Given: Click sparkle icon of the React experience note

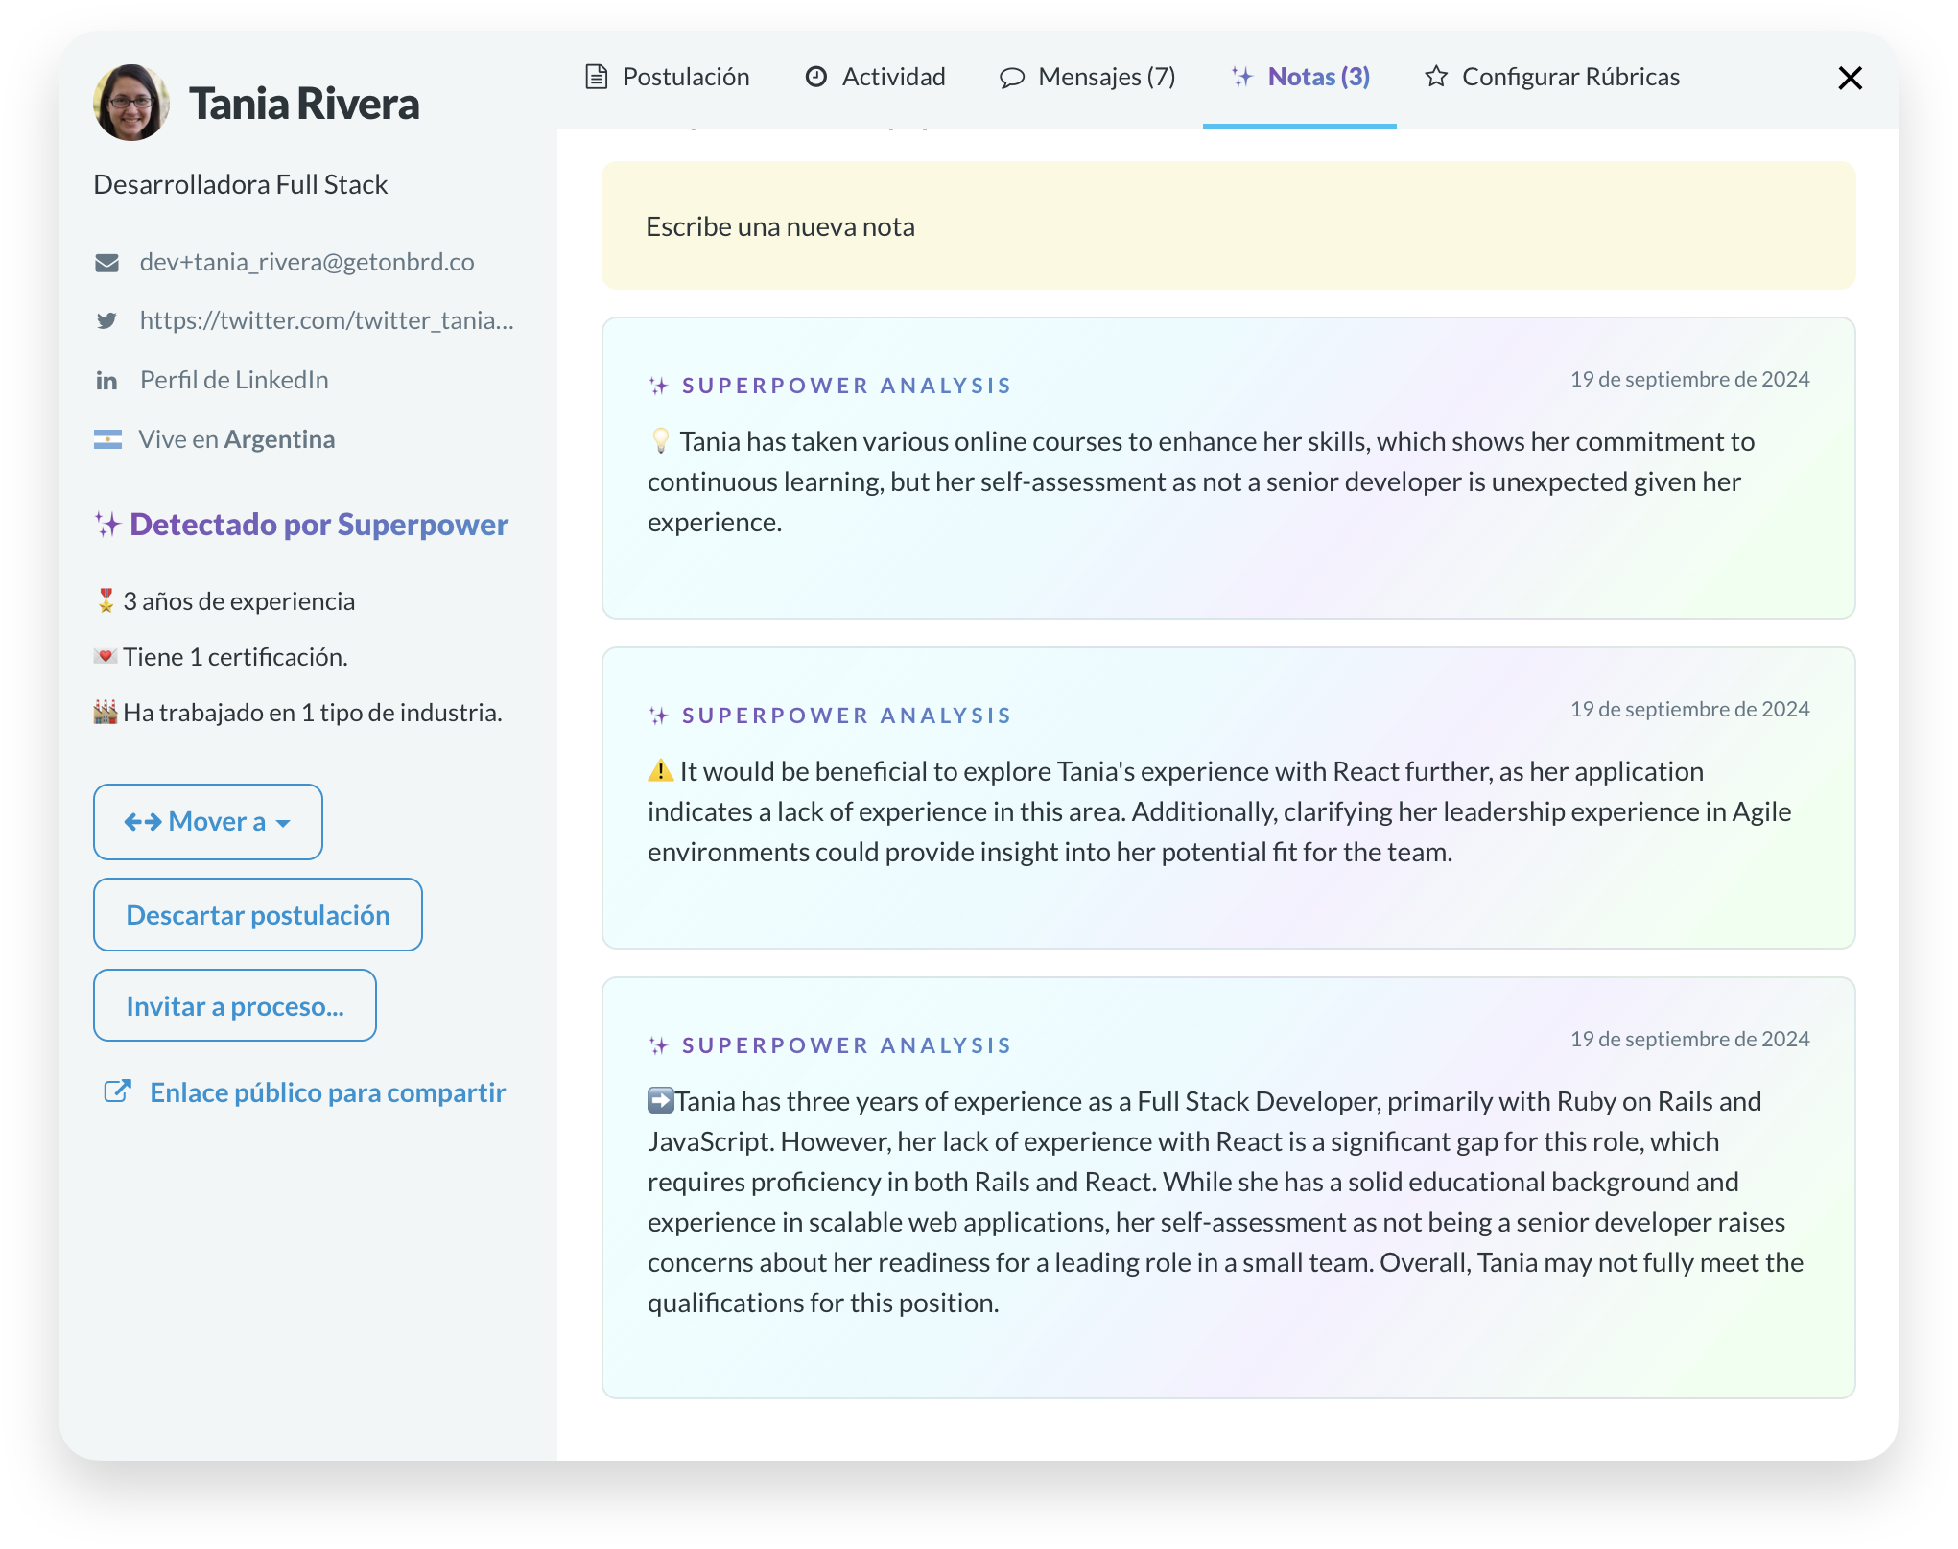Looking at the screenshot, I should pos(659,716).
